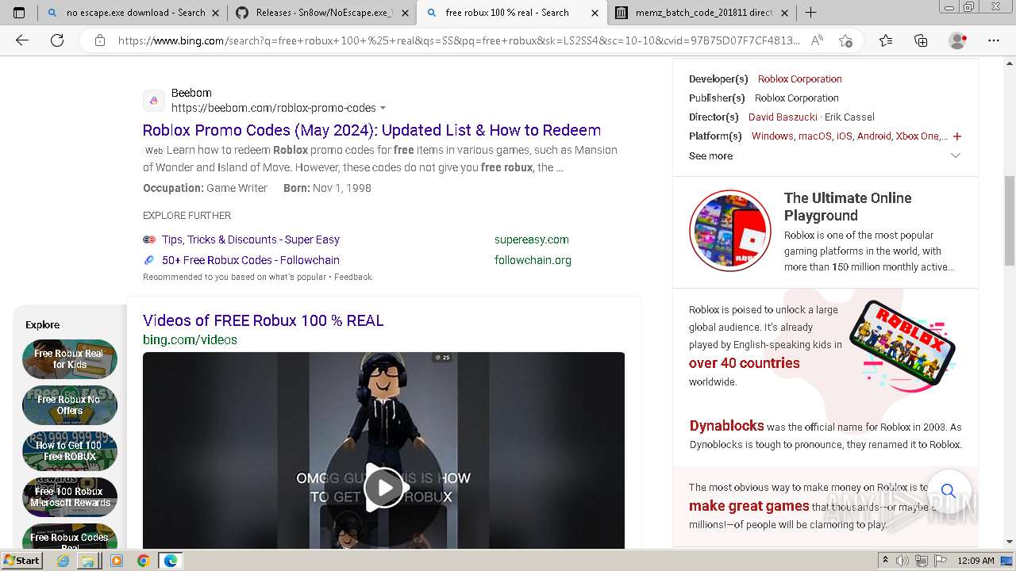Launch Internet Explorer from taskbar
The width and height of the screenshot is (1016, 571).
pyautogui.click(x=63, y=561)
